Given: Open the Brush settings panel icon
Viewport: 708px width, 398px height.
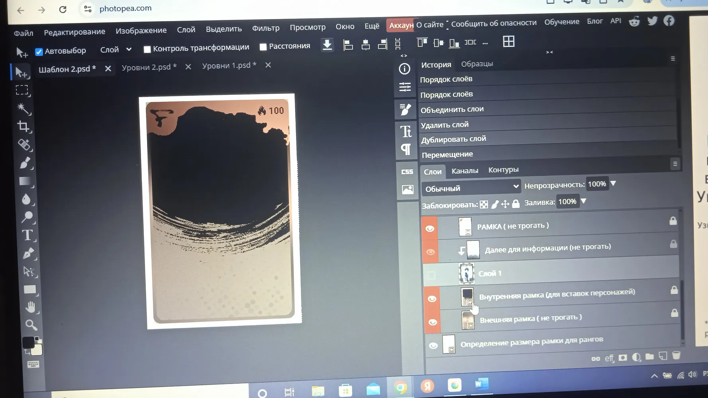Looking at the screenshot, I should point(405,109).
